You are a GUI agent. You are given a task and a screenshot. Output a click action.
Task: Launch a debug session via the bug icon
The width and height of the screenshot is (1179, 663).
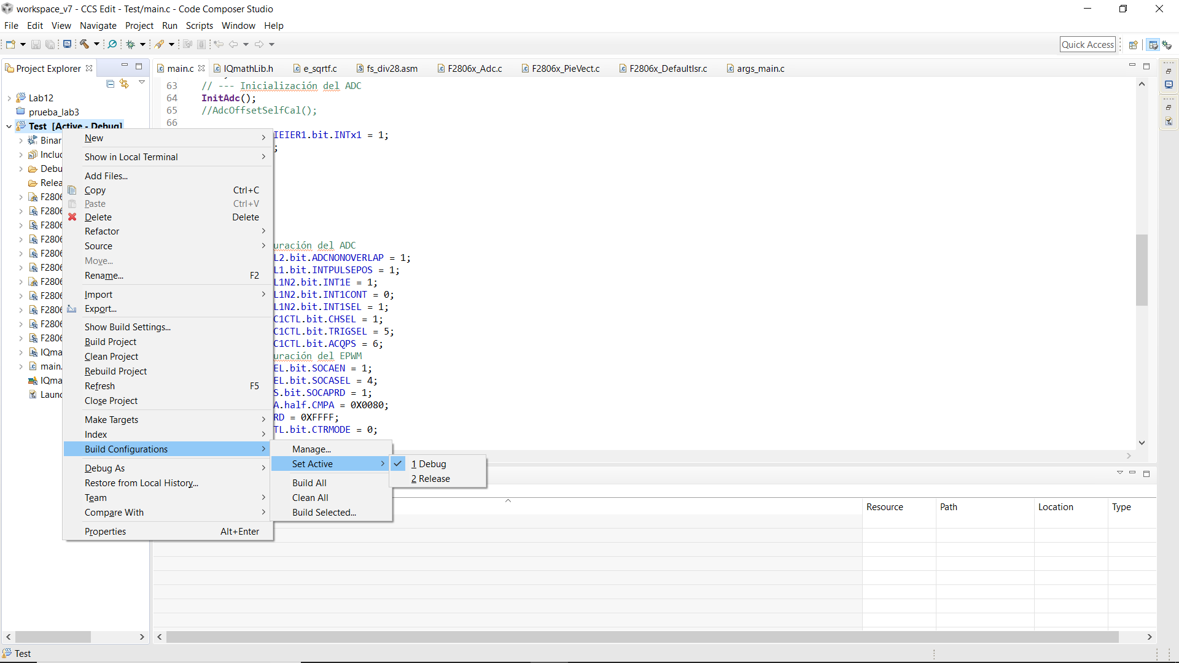click(130, 44)
